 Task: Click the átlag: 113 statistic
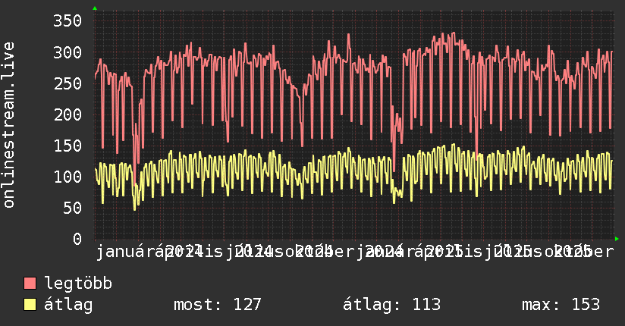pos(392,305)
